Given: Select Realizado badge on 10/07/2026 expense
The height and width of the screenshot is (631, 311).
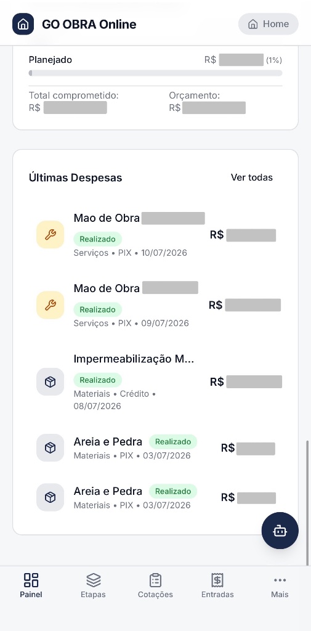Looking at the screenshot, I should pos(97,239).
